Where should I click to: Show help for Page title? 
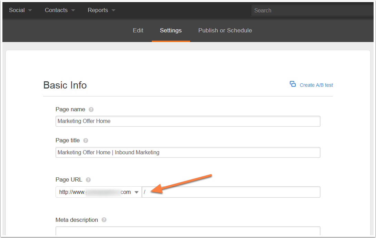coord(86,141)
